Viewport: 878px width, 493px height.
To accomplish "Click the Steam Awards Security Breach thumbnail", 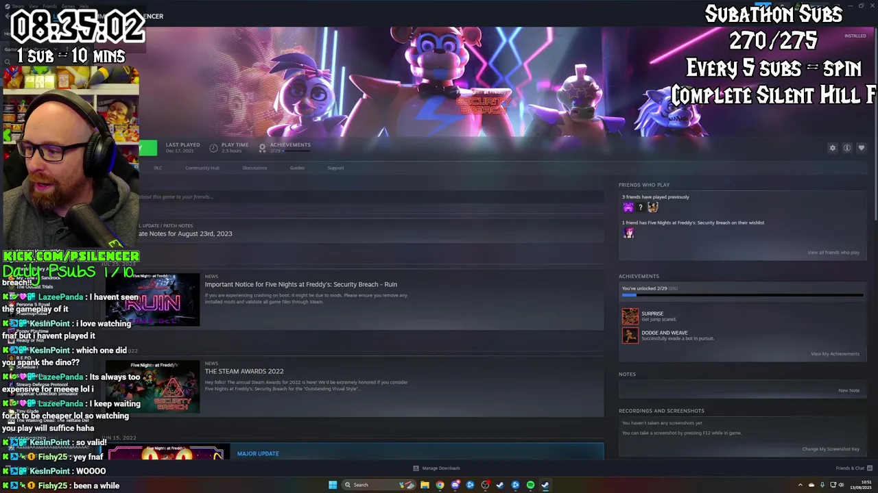I will 152,387.
